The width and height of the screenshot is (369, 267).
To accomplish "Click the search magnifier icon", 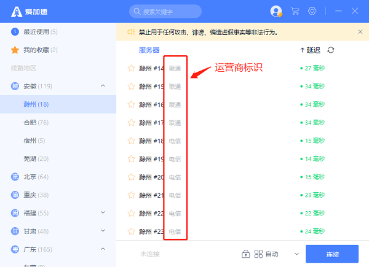I will coord(137,11).
